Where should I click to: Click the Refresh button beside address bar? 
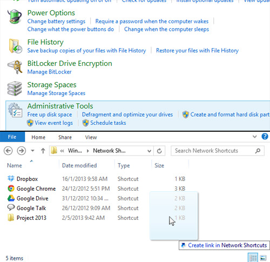pos(159,151)
